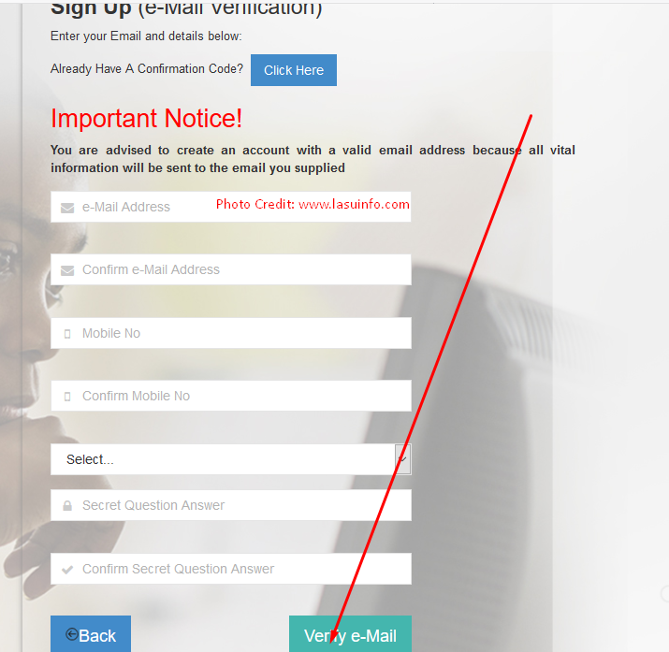Click the Photo Credit www.lasuinfo.com text
The height and width of the screenshot is (652, 669).
coord(313,204)
